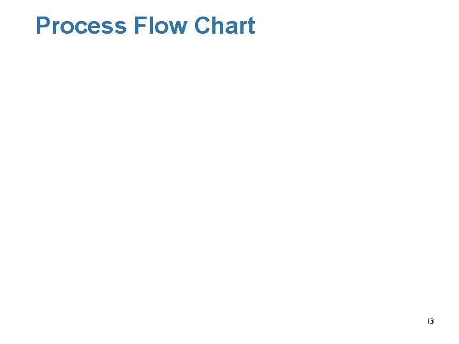Click the slide number 13
This screenshot has width=459, height=344.
point(430,322)
